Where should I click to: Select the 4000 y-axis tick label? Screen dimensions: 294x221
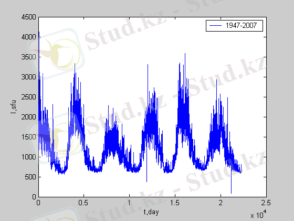pyautogui.click(x=28, y=37)
